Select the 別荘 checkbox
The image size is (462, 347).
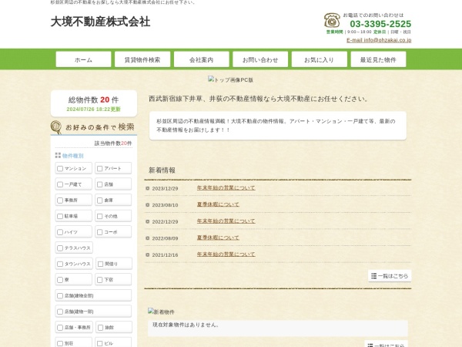tap(60, 344)
